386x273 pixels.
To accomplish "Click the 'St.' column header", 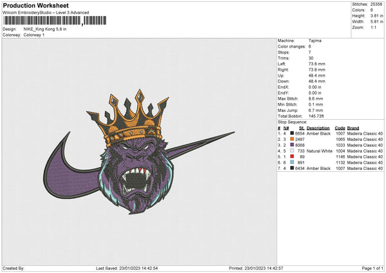I will pos(302,128).
